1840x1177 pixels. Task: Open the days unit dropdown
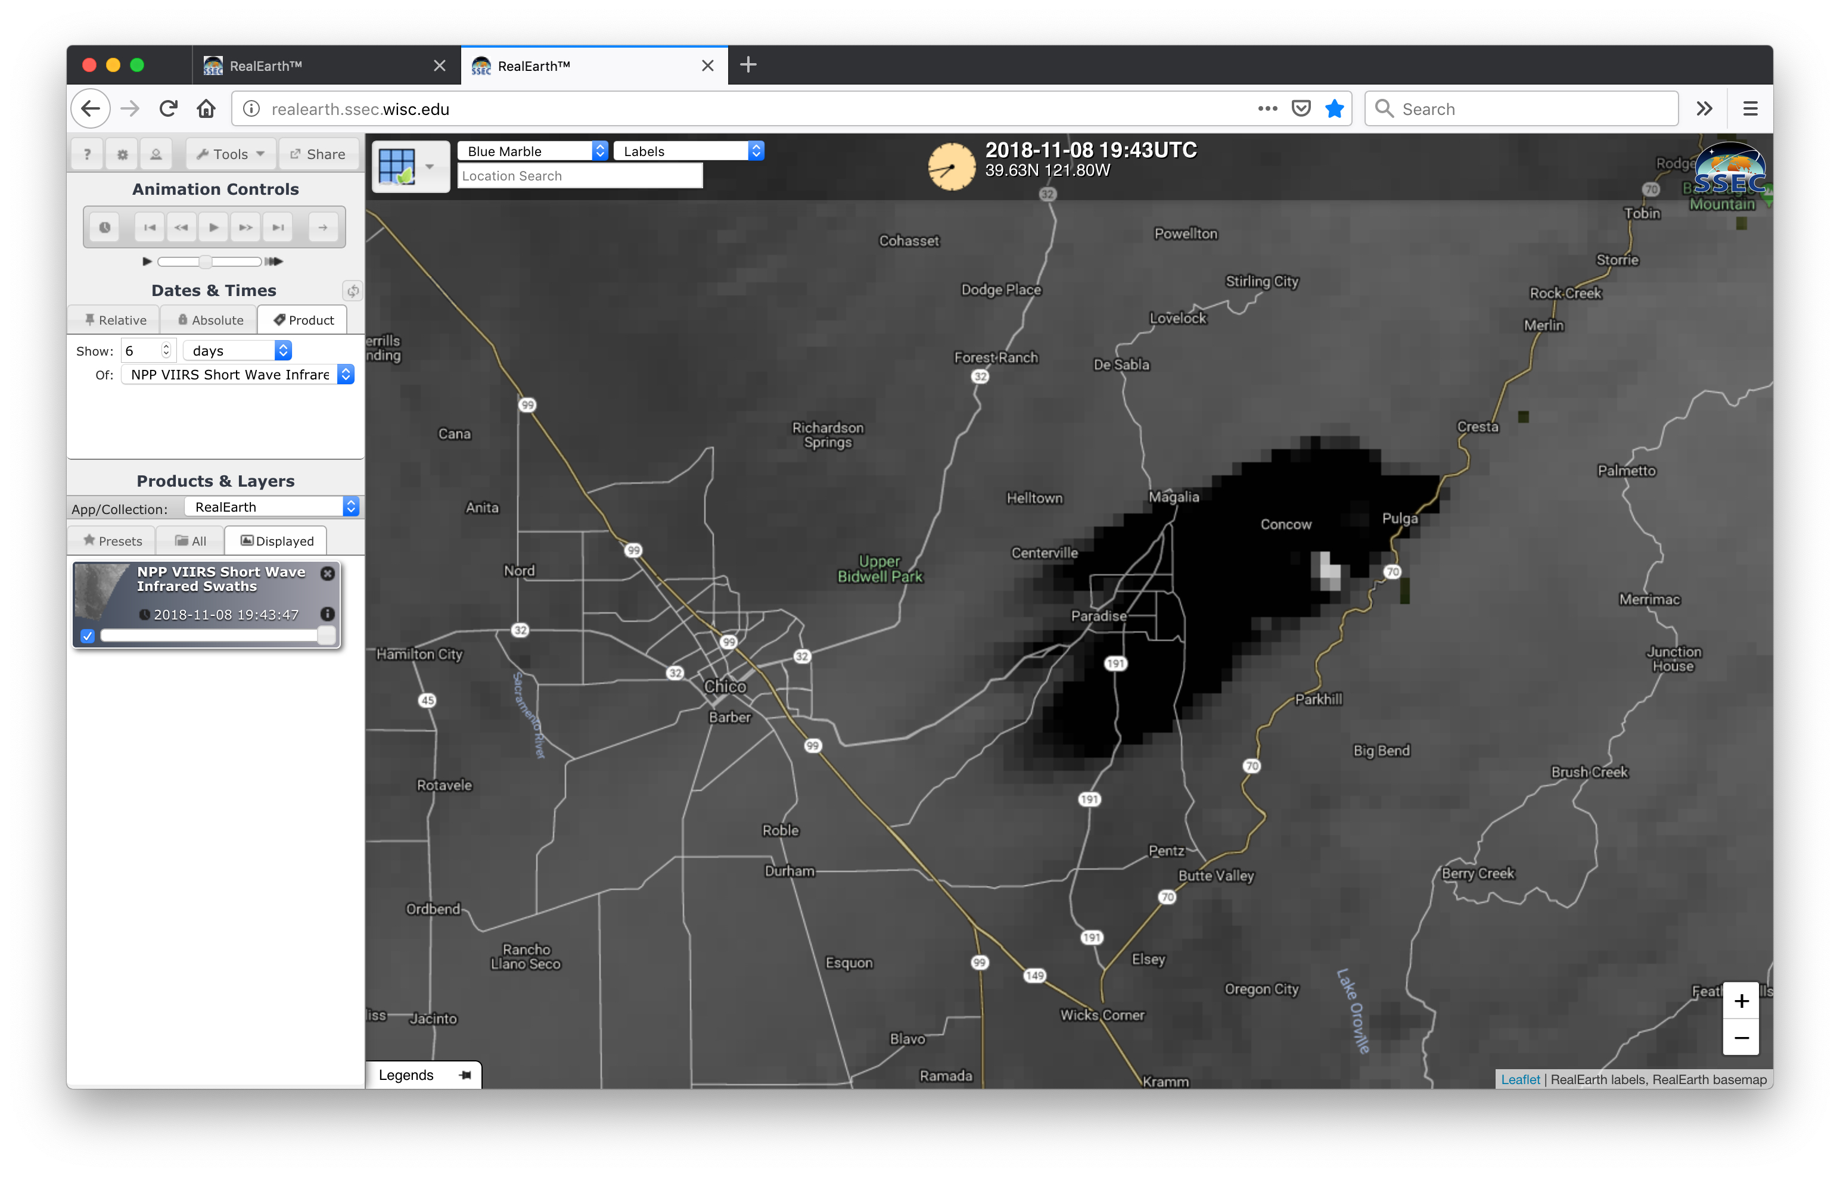pyautogui.click(x=238, y=350)
